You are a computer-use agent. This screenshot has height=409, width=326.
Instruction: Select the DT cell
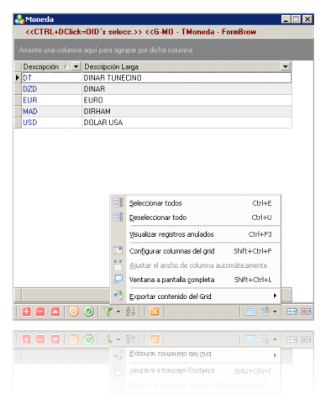click(51, 78)
